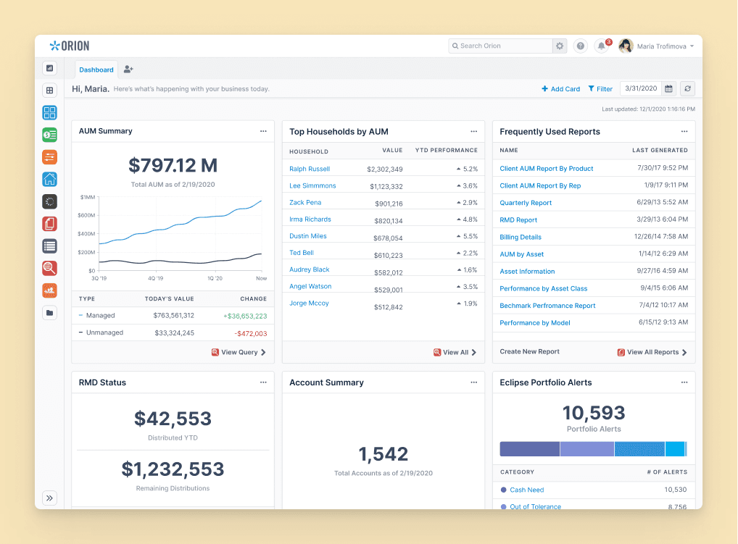Click the Search Orion field
The width and height of the screenshot is (738, 544).
tap(500, 46)
